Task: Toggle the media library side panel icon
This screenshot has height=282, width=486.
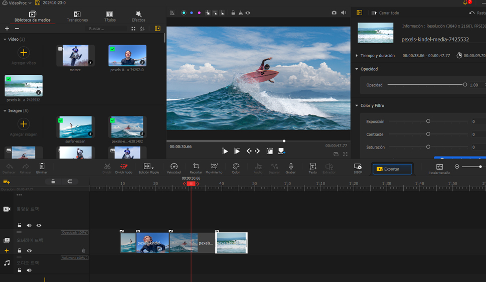Action: click(157, 29)
